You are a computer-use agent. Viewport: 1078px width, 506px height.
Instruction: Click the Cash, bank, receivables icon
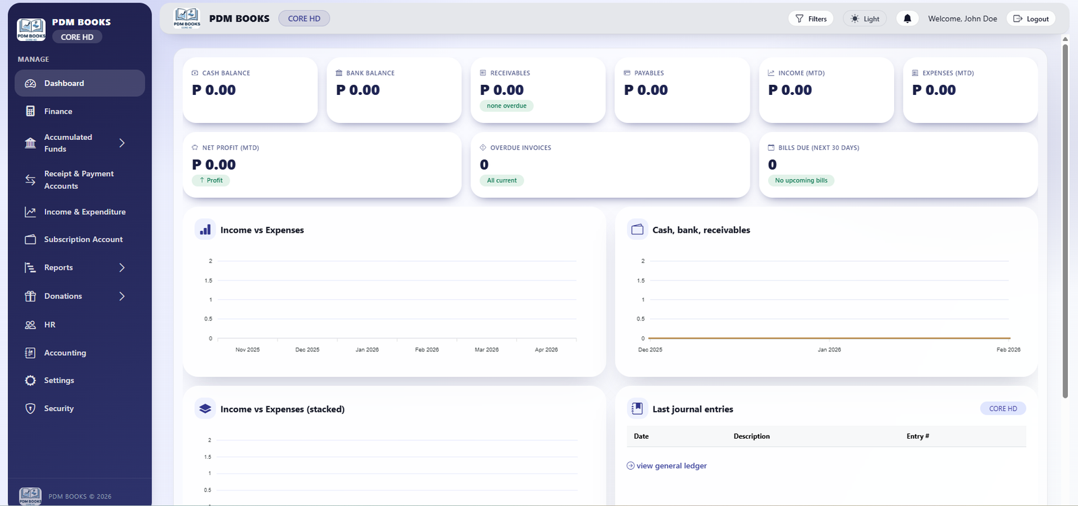click(x=637, y=229)
